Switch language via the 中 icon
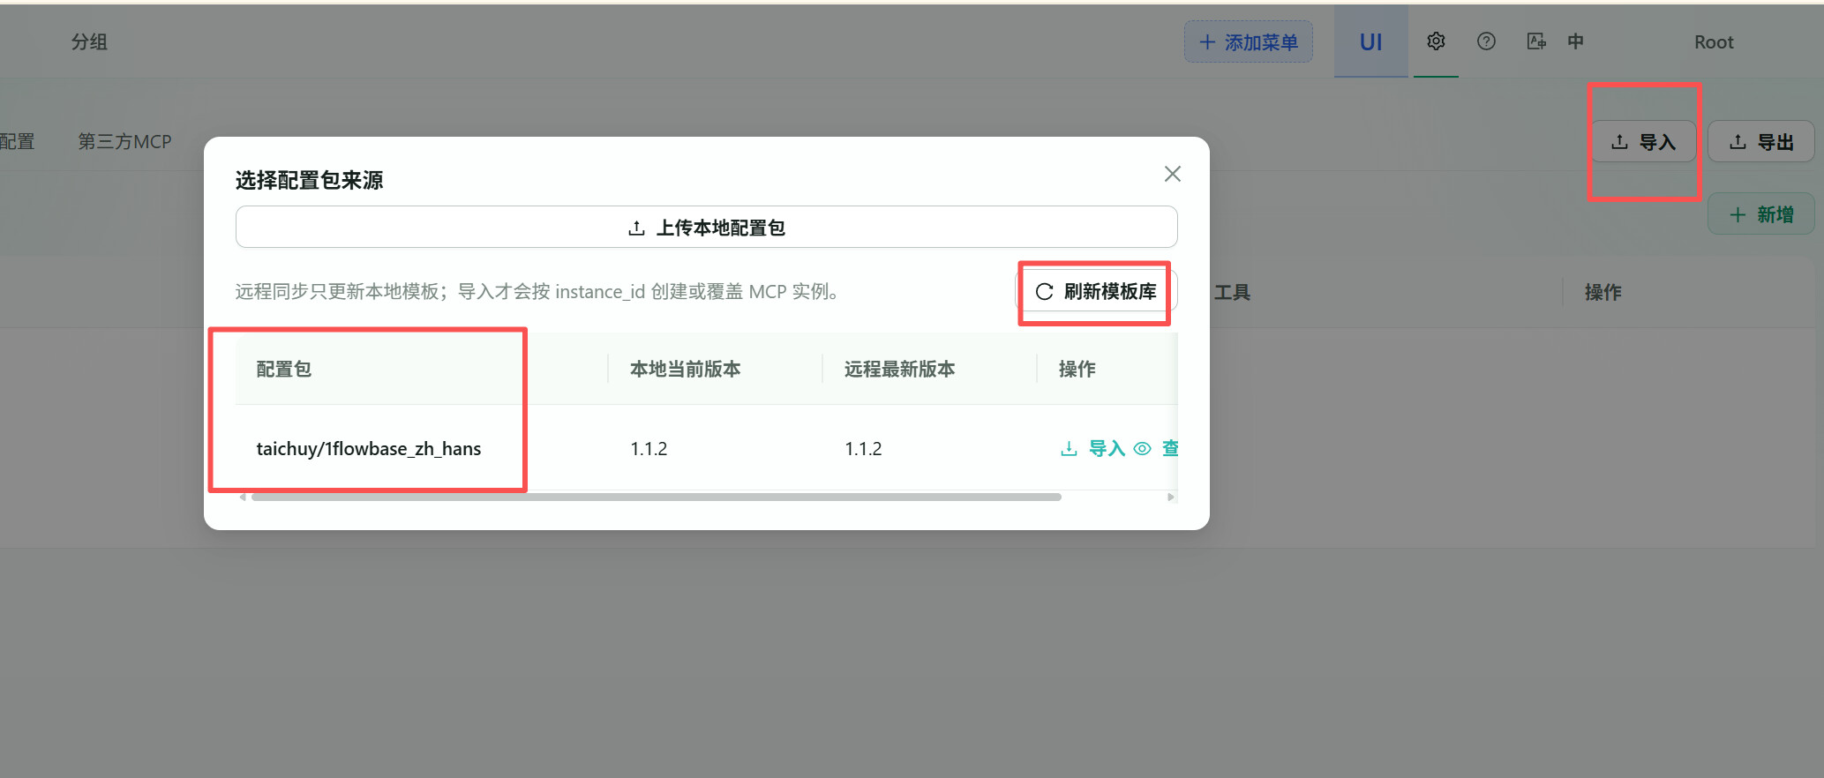 click(x=1575, y=41)
